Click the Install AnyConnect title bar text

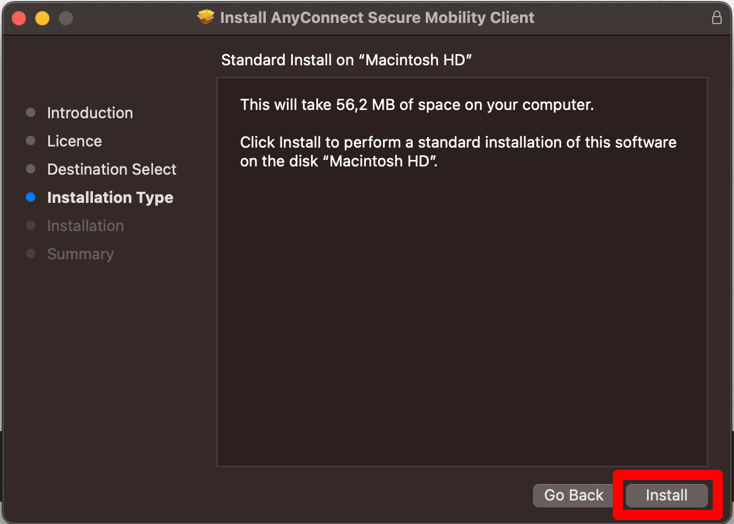(x=377, y=17)
